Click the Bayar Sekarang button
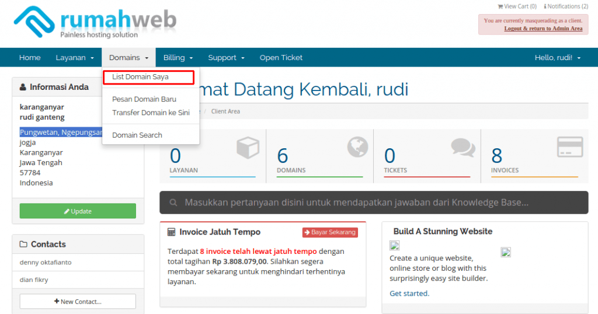The height and width of the screenshot is (314, 598). [331, 232]
